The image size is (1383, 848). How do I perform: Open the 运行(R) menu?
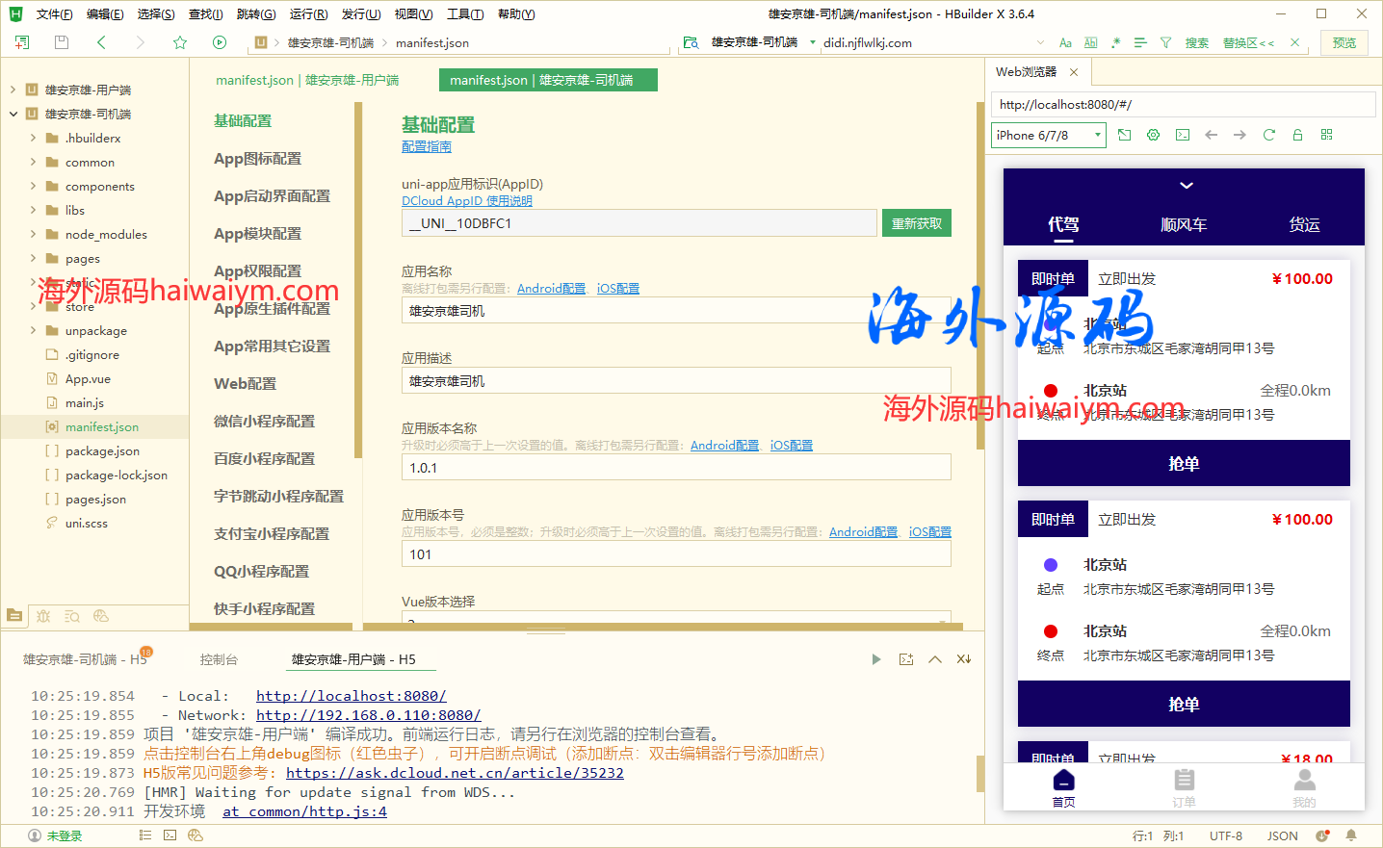coord(308,13)
